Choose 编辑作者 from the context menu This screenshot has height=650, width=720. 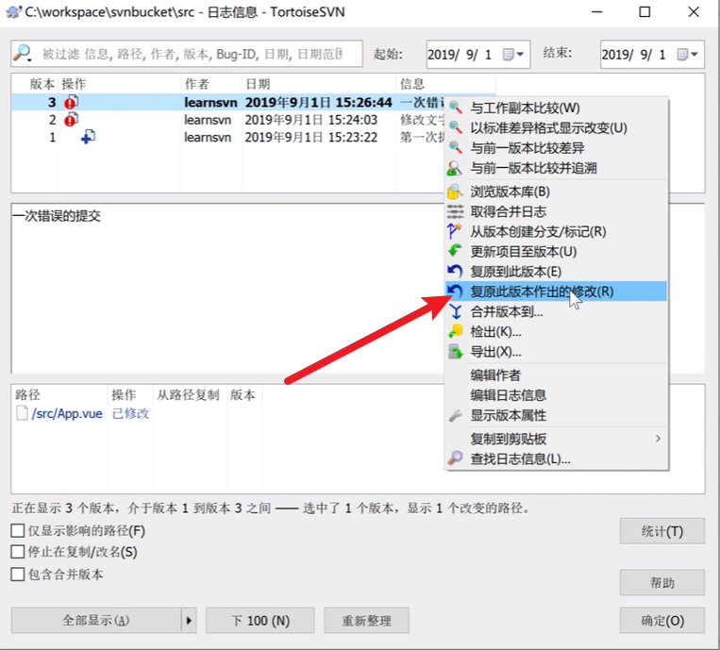click(x=495, y=375)
